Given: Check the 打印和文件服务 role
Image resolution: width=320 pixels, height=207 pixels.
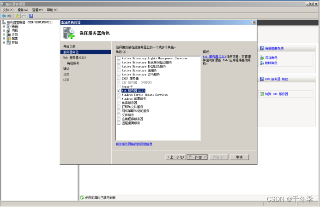Looking at the screenshot, I should pyautogui.click(x=119, y=107).
